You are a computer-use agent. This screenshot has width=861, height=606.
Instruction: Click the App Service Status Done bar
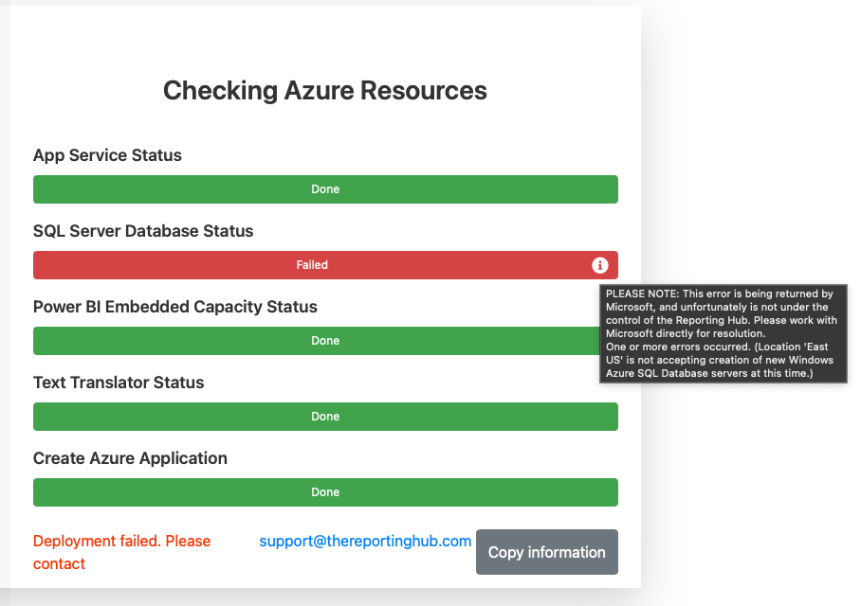coord(325,189)
